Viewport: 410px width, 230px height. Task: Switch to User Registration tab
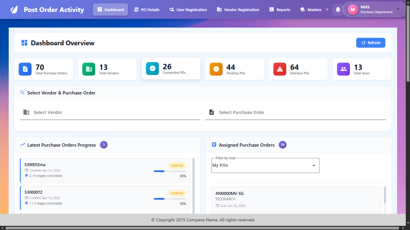[x=188, y=10]
